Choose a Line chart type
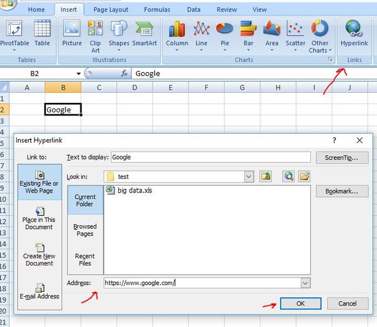Image resolution: width=377 pixels, height=327 pixels. (201, 36)
